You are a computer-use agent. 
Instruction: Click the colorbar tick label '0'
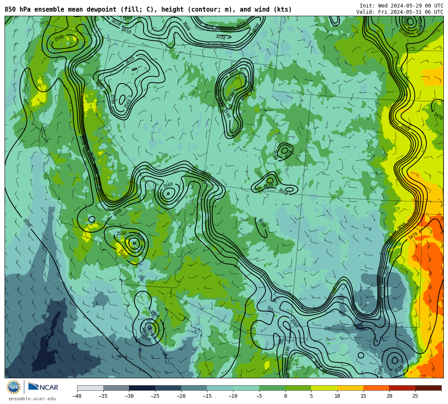pos(285,396)
